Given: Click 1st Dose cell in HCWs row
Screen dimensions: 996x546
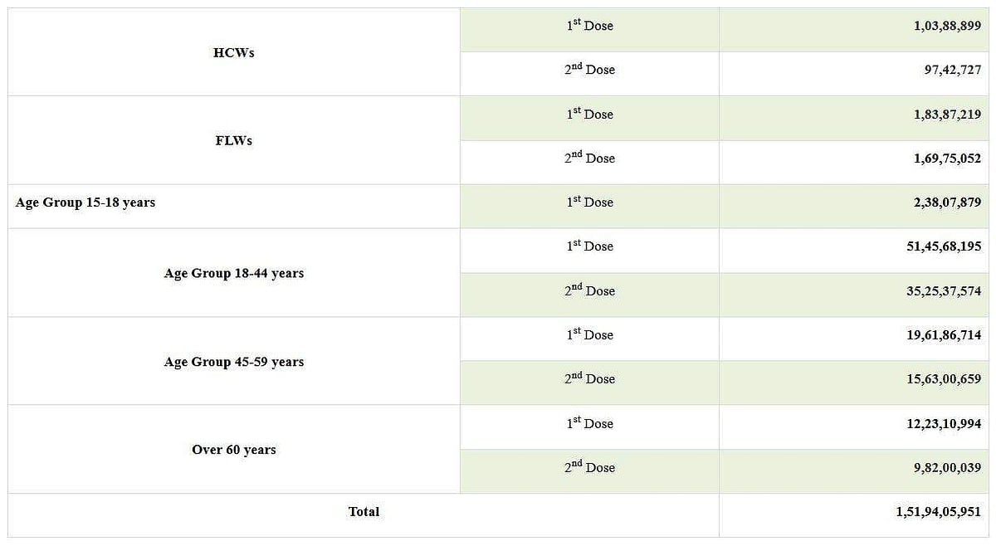Looking at the screenshot, I should click(589, 26).
